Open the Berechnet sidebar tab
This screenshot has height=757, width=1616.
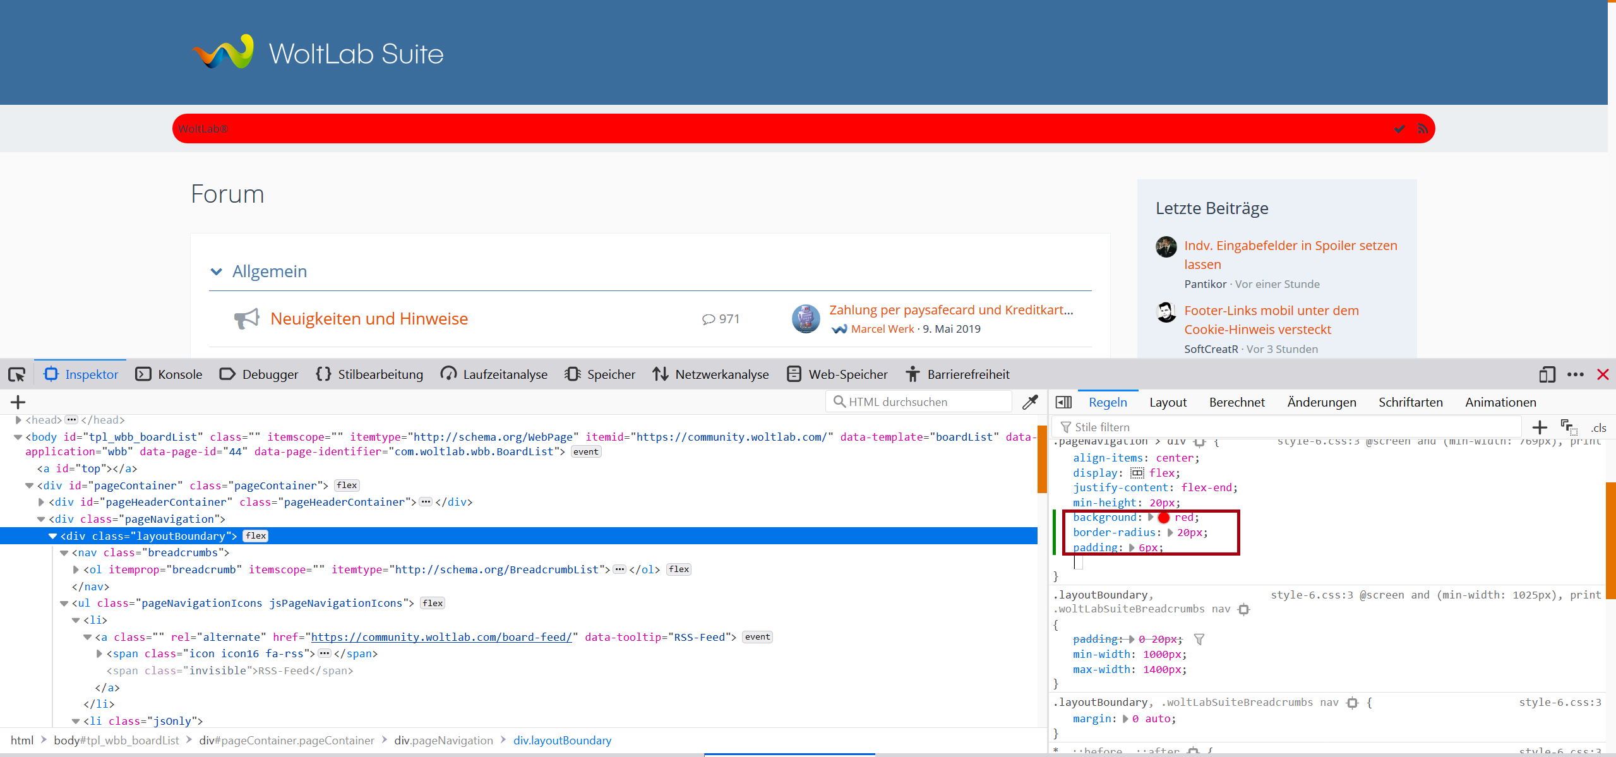(1236, 402)
